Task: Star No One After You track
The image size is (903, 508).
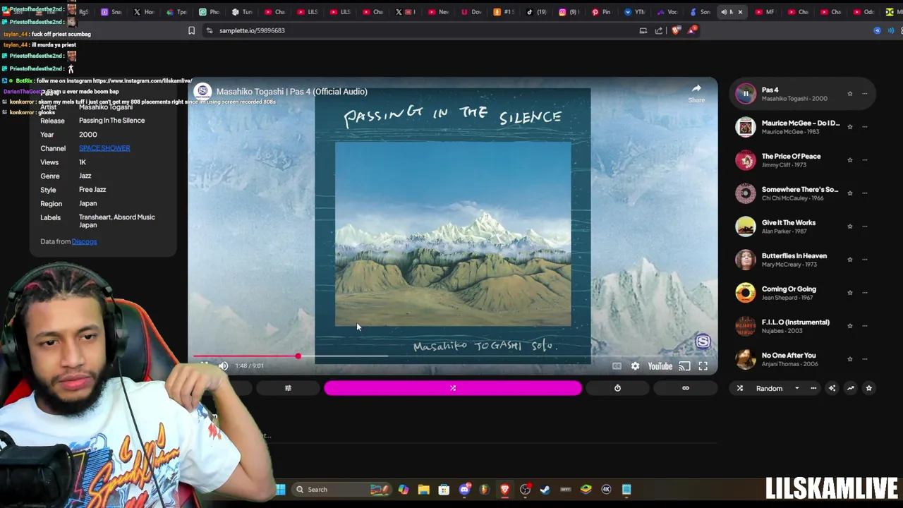Action: (849, 359)
